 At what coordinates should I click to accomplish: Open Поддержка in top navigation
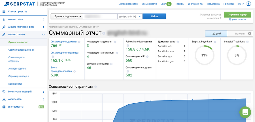(x=213, y=4)
